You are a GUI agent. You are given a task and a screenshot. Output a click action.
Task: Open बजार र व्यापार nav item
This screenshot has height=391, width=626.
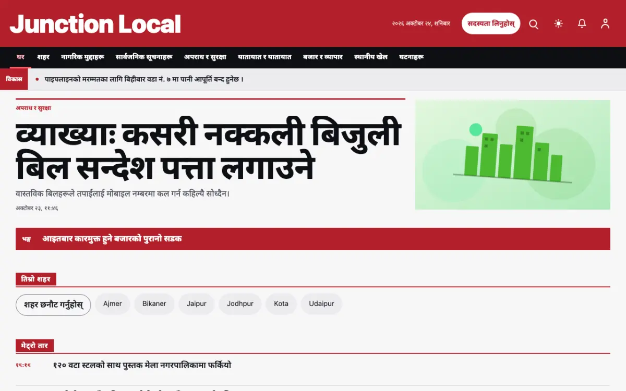pos(323,57)
